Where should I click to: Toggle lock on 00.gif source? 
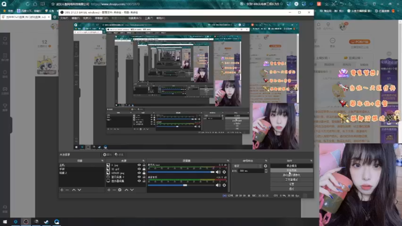pos(144,169)
